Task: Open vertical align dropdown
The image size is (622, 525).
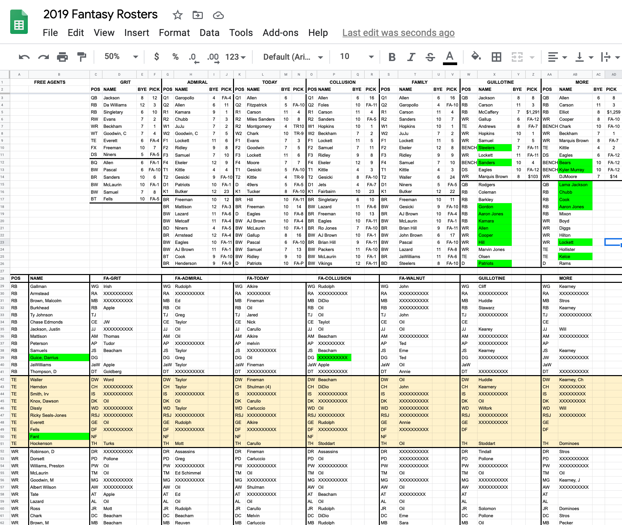Action: tap(584, 57)
